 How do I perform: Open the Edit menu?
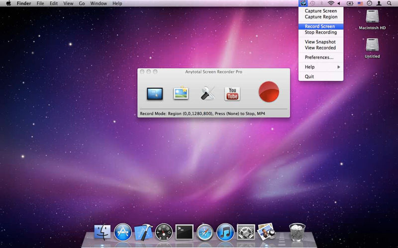[54, 3]
